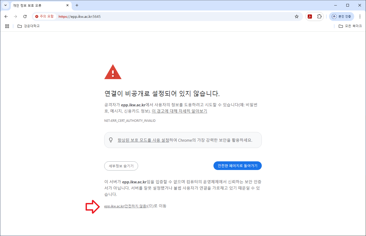The image size is (366, 236).
Task: Click 세부정보 숨기기 button
Action: point(121,166)
